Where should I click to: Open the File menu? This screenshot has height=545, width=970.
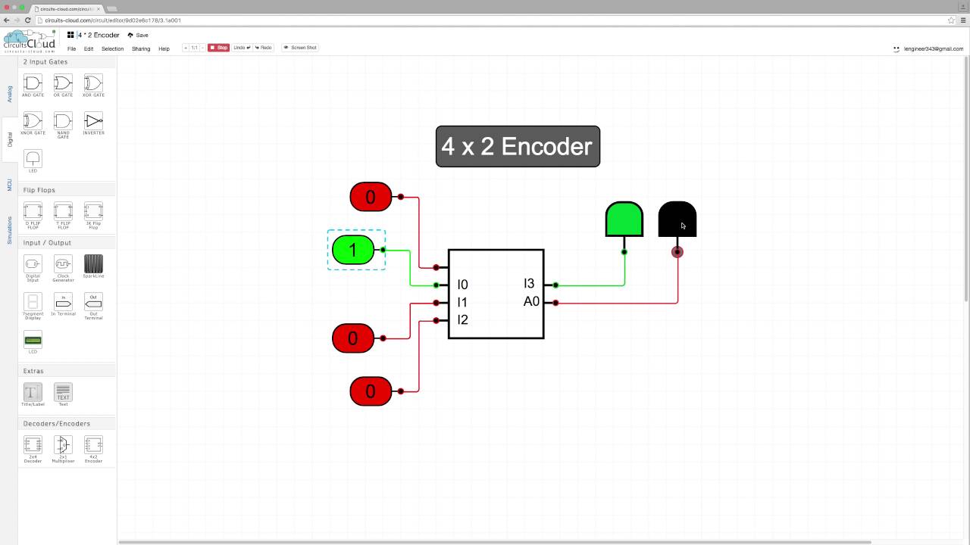pos(71,48)
